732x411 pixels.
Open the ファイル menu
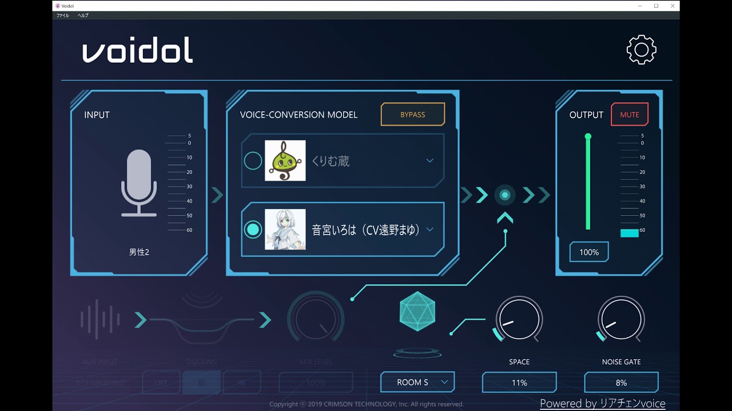(62, 15)
